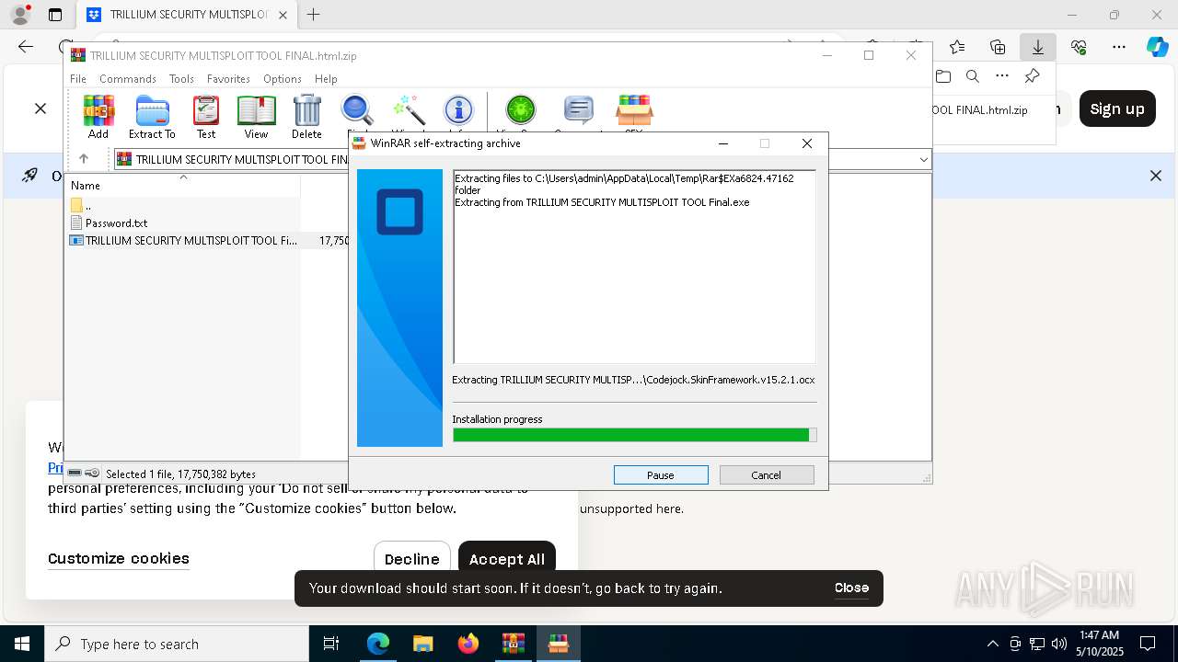Viewport: 1178px width, 662px height.
Task: Go up one folder with WinRAR arrow
Action: click(84, 159)
